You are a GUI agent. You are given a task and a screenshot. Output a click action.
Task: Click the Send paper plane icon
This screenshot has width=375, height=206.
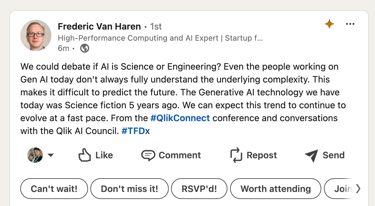311,155
